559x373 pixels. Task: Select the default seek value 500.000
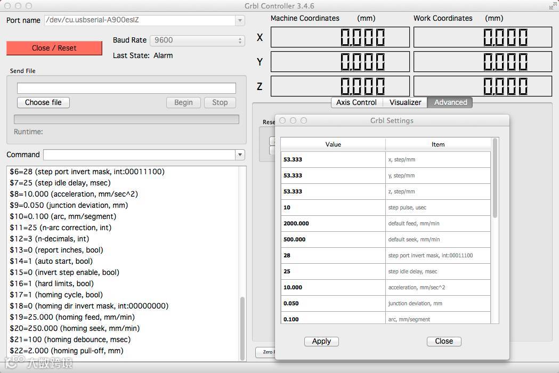coord(333,240)
